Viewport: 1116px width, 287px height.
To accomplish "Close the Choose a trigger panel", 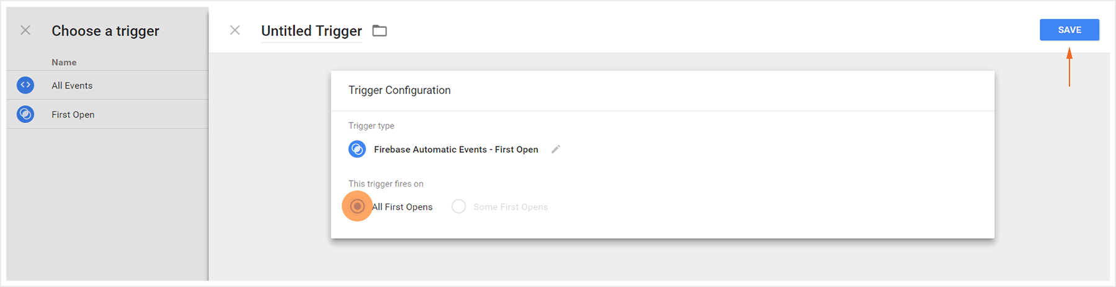I will click(x=25, y=30).
